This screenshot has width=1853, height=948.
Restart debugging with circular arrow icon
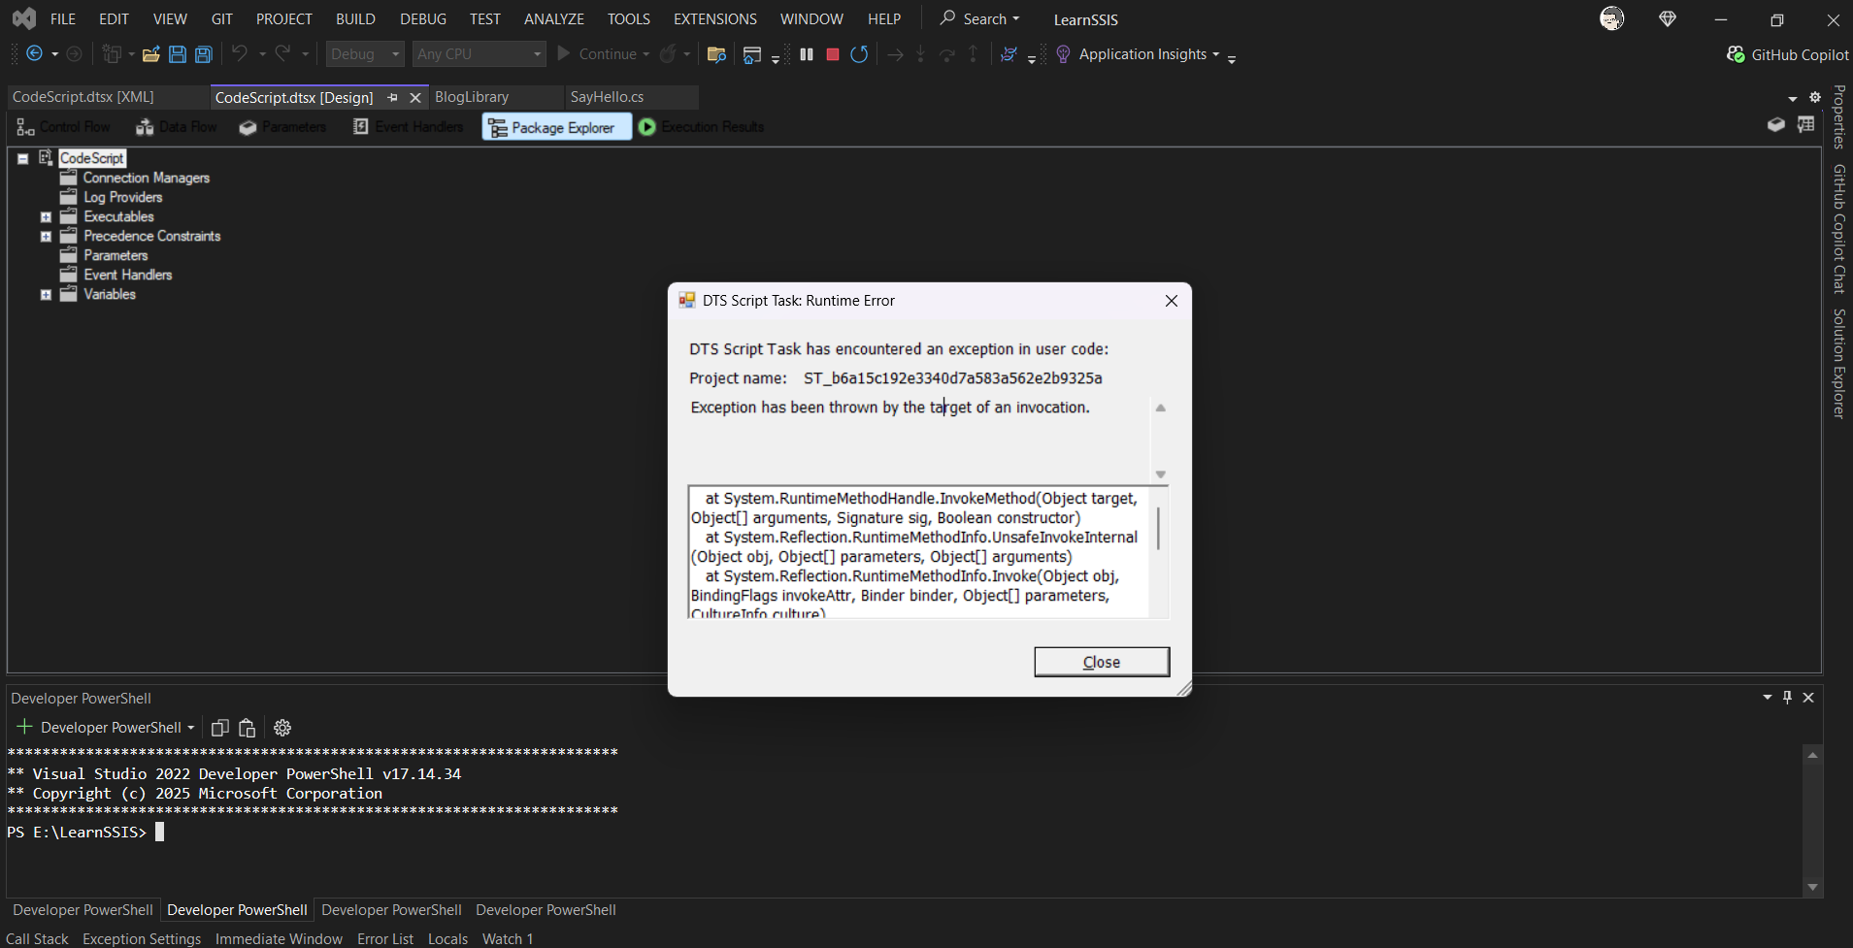coord(859,54)
